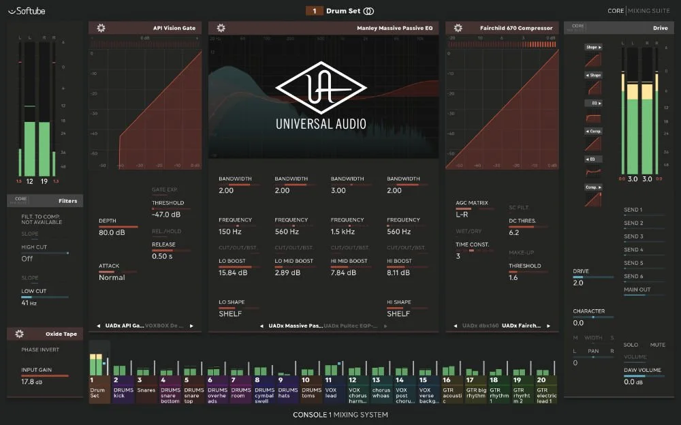Click the 'EQ ▶' order button
This screenshot has height=425, width=681.
(x=593, y=103)
